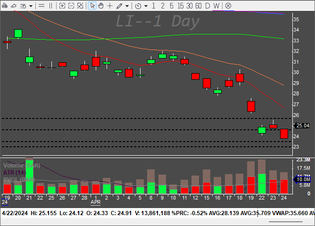Switch to the 60 minute timeframe

(198, 6)
